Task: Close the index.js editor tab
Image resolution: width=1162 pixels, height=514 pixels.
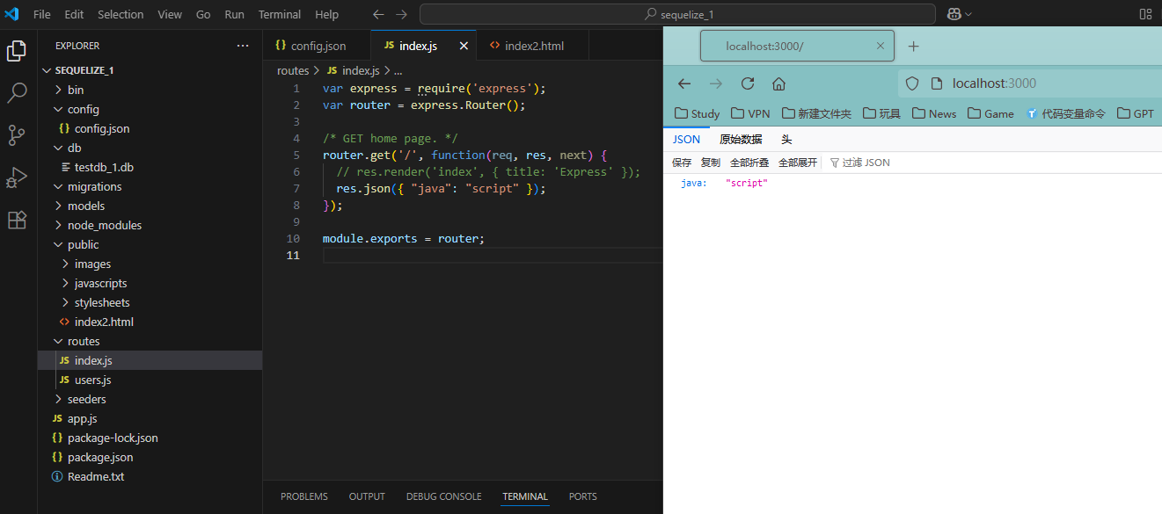Action: coord(464,46)
